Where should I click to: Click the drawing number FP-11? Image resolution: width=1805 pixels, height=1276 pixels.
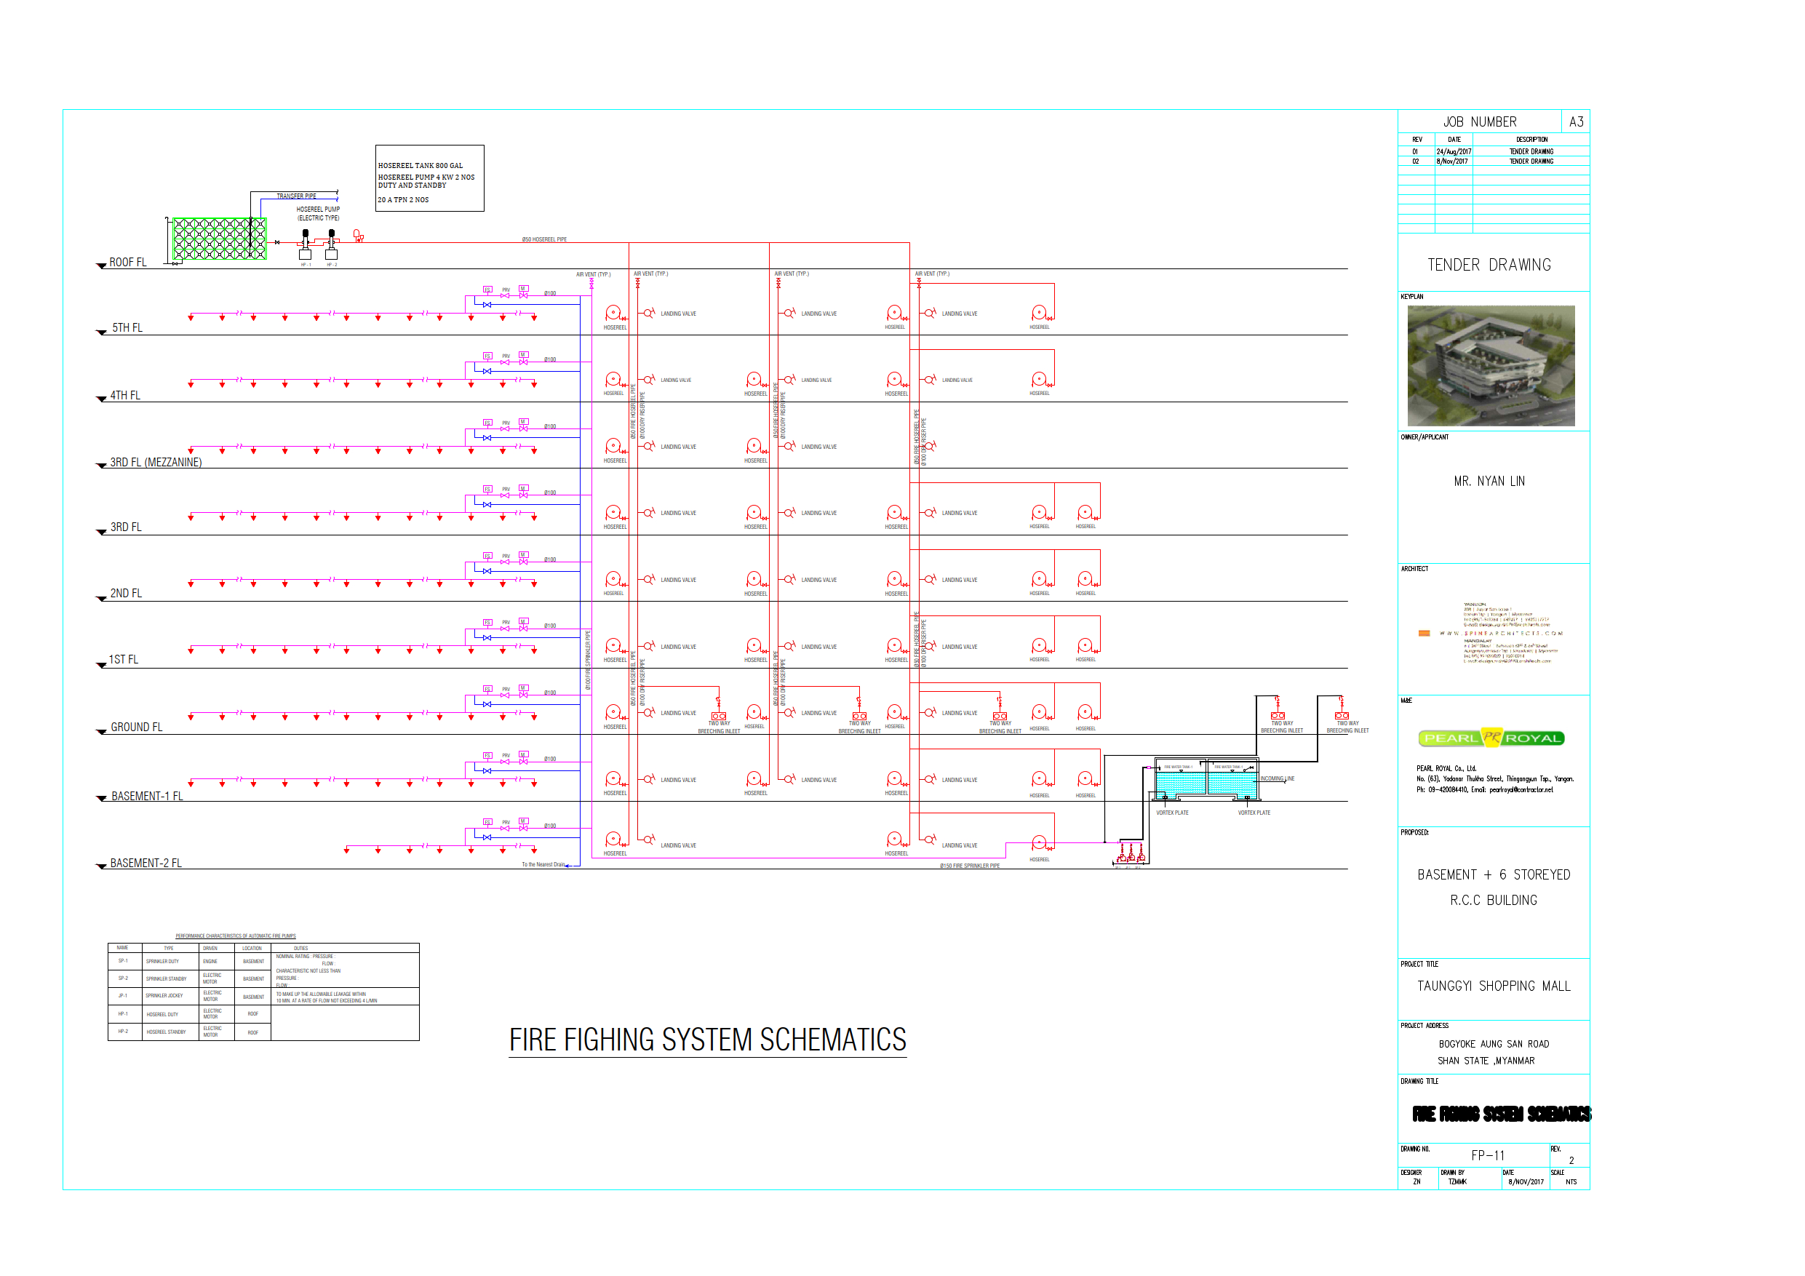1487,1156
